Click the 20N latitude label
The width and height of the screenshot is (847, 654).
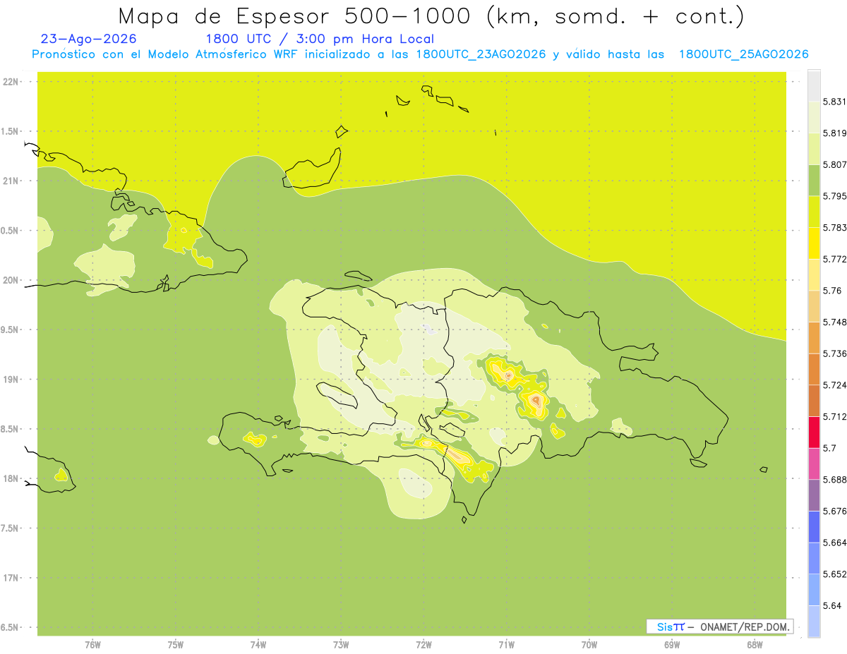pyautogui.click(x=11, y=280)
